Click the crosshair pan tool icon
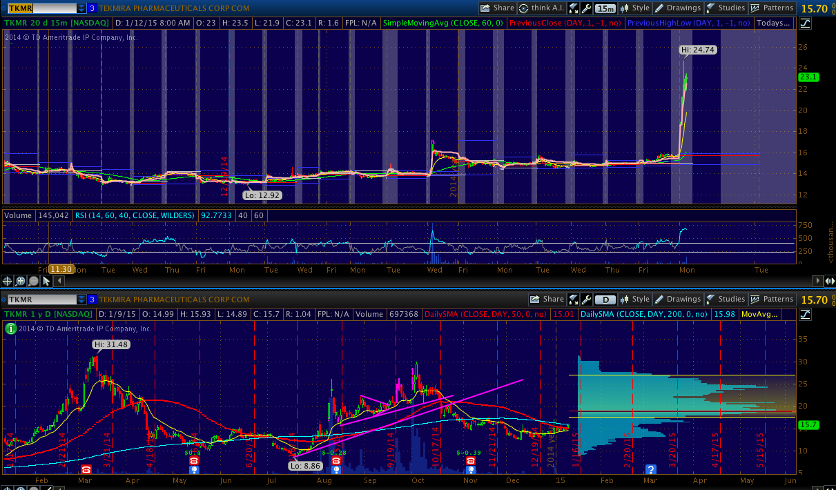This screenshot has width=836, height=490. tap(8, 281)
